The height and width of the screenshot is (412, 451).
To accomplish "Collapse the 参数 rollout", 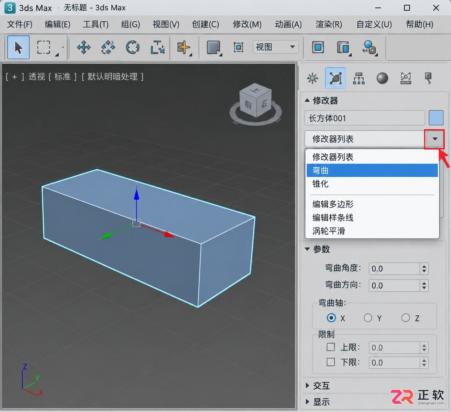I will [x=307, y=249].
